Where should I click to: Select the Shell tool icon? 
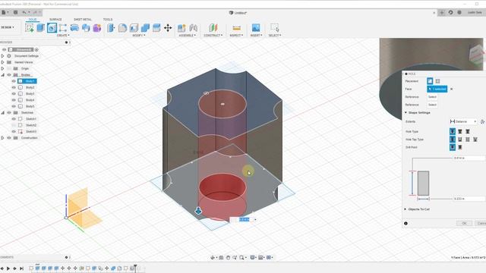tap(134, 28)
